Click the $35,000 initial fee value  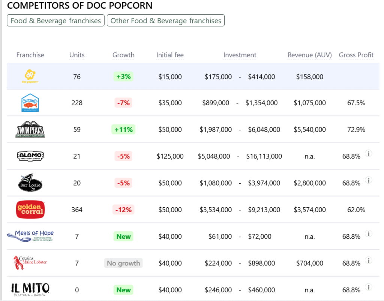pyautogui.click(x=170, y=103)
